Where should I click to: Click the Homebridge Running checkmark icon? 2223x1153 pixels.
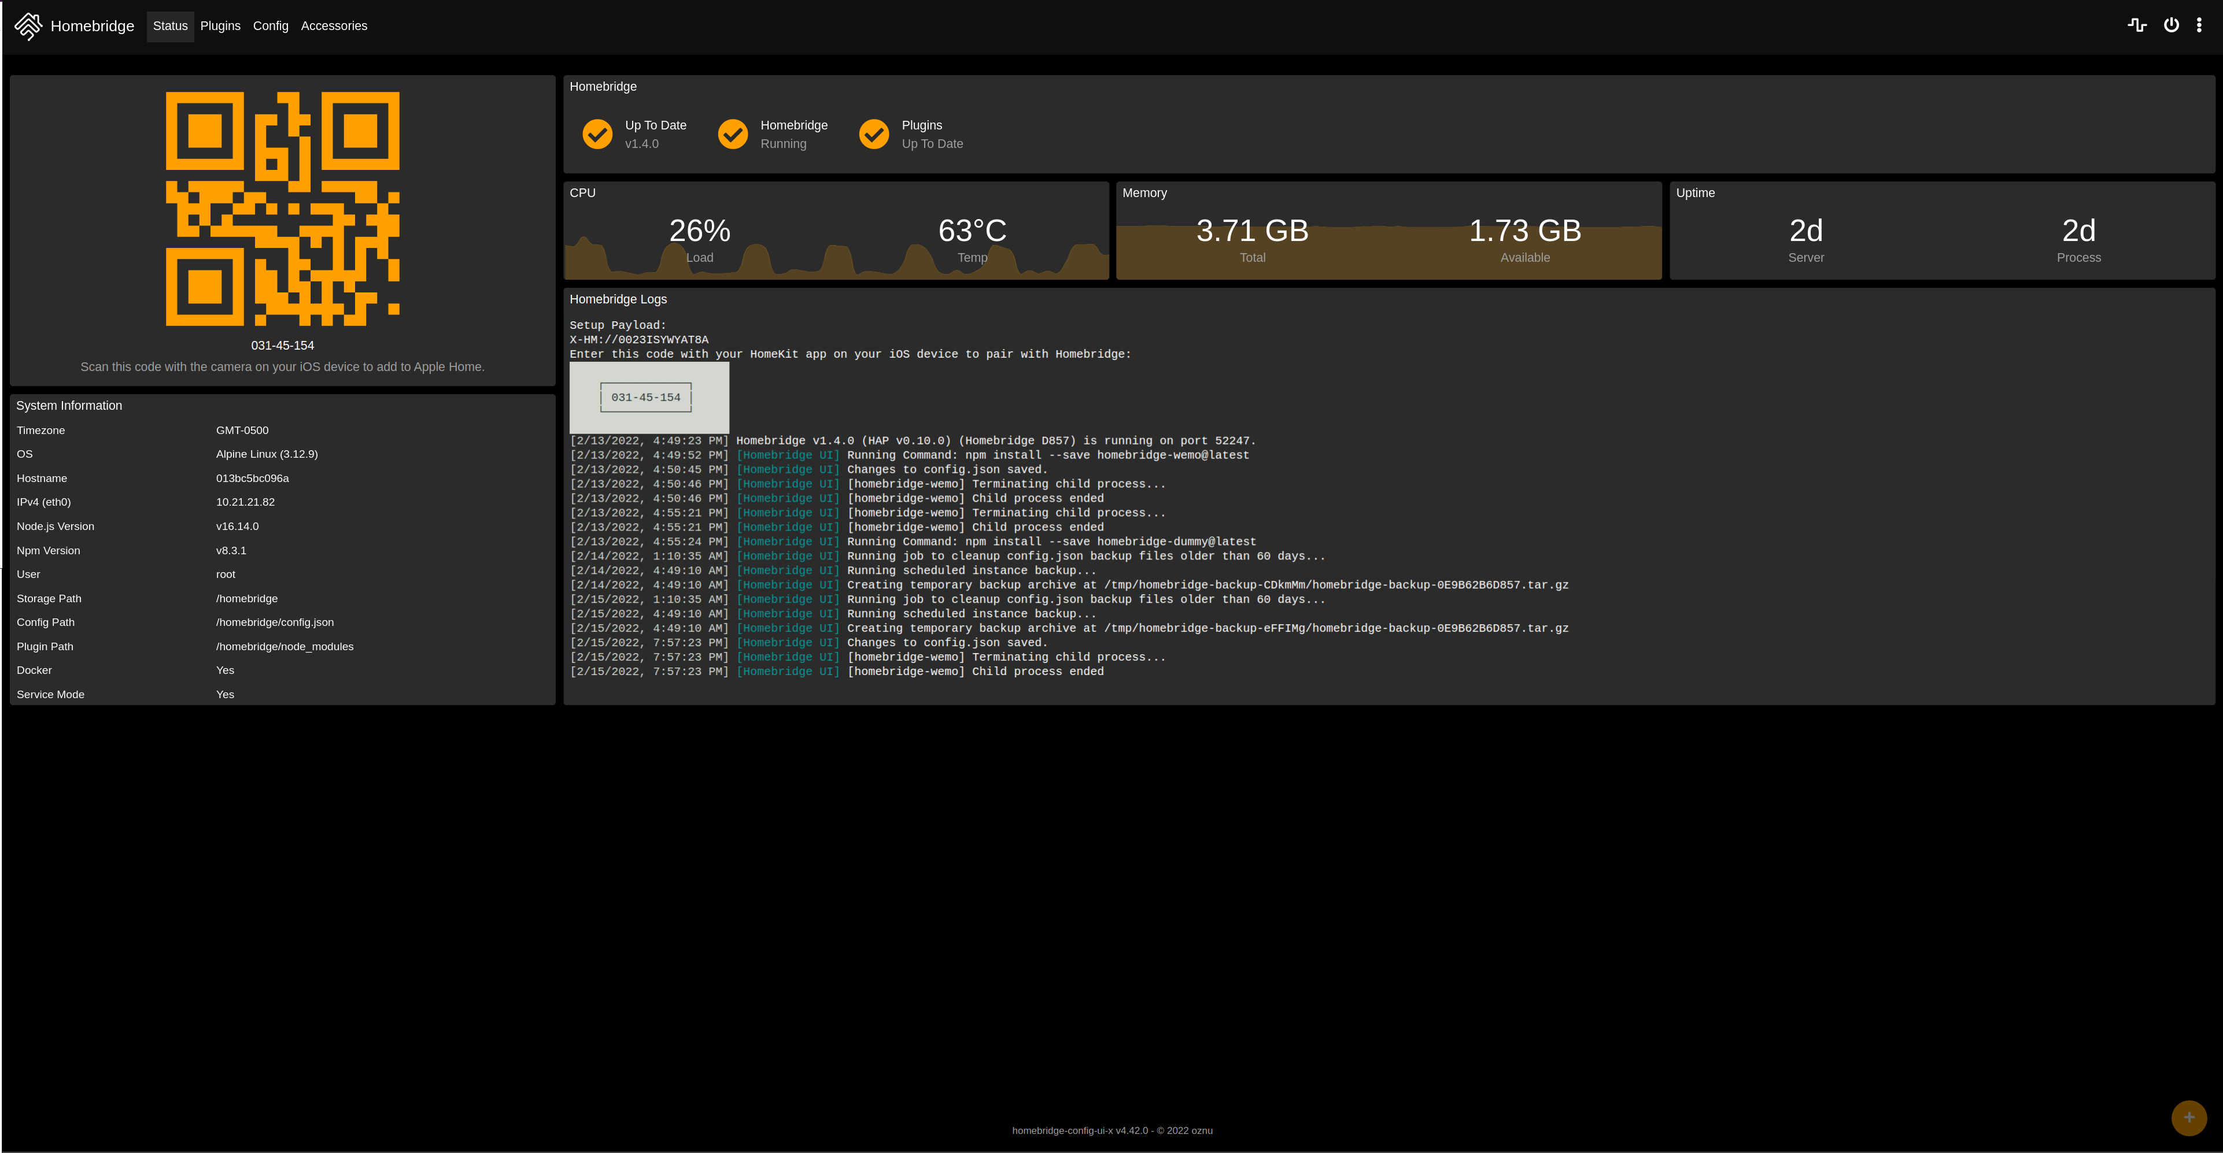tap(733, 135)
